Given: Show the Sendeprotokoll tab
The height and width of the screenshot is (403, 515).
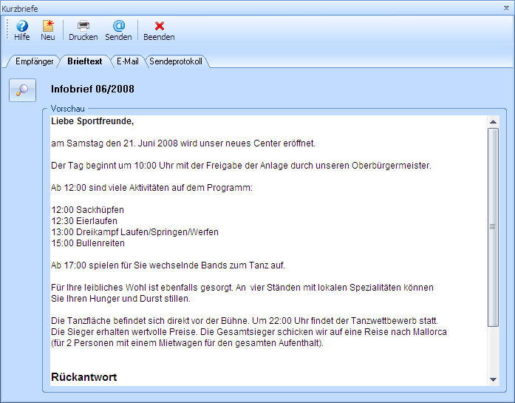Looking at the screenshot, I should [x=176, y=61].
